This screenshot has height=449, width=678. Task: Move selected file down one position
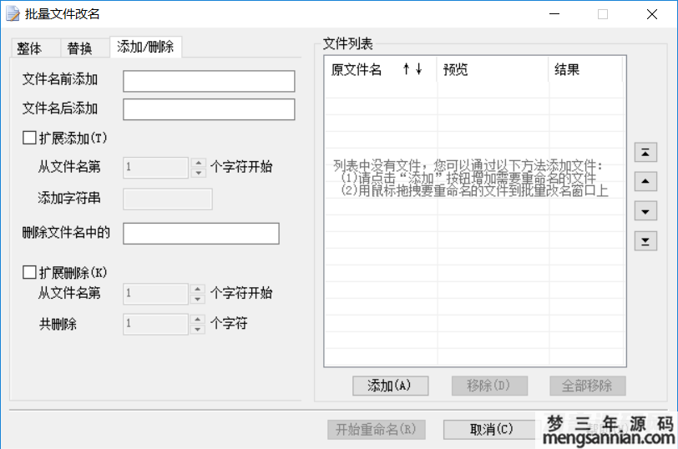click(645, 211)
